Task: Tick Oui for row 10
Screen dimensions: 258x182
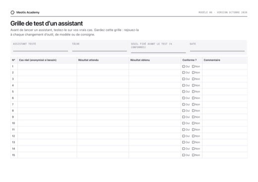Action: point(184,123)
